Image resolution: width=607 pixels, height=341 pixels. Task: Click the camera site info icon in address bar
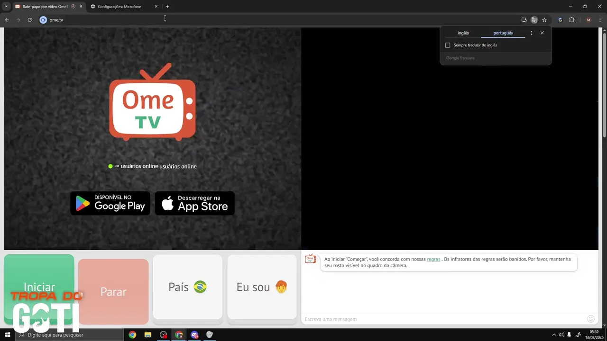(43, 20)
